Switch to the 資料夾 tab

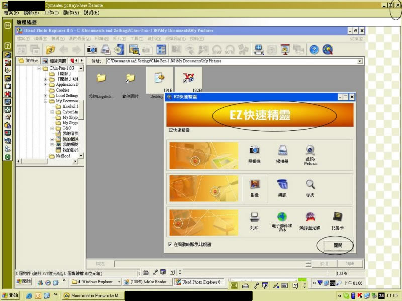(28, 61)
